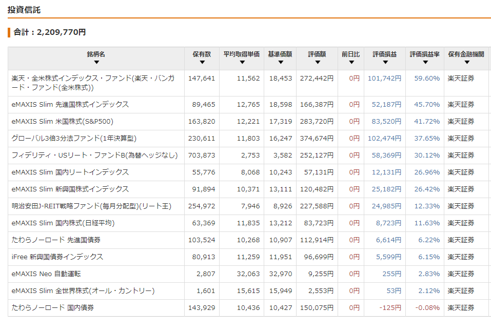Click 基準価額 value 15,949
The height and width of the screenshot is (330, 491).
pos(281,290)
